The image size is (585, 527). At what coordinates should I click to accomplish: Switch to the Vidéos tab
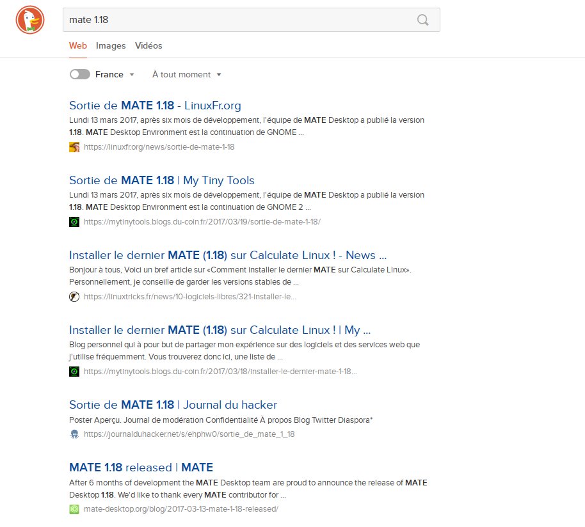[x=148, y=45]
